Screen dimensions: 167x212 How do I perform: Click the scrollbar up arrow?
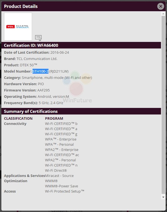[163, 14]
